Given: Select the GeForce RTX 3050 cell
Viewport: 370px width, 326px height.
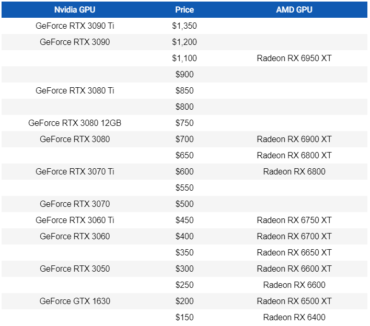Looking at the screenshot, I should pyautogui.click(x=75, y=269).
